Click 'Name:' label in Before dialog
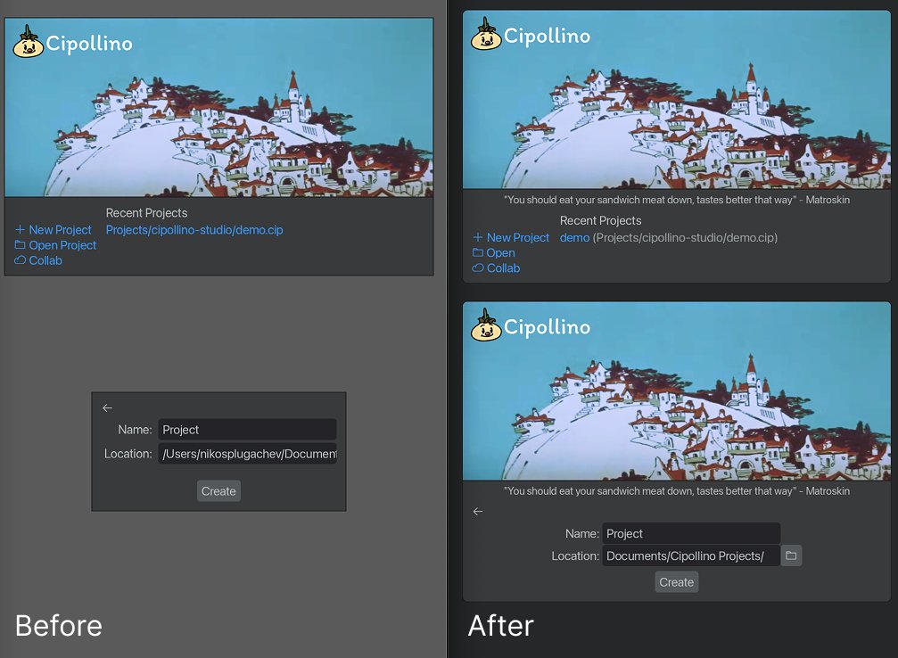 (135, 430)
